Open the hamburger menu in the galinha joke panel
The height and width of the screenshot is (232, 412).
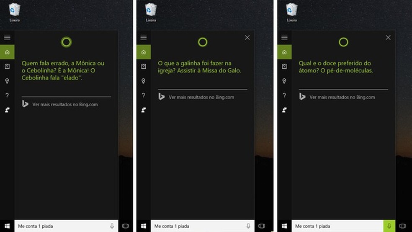[144, 38]
